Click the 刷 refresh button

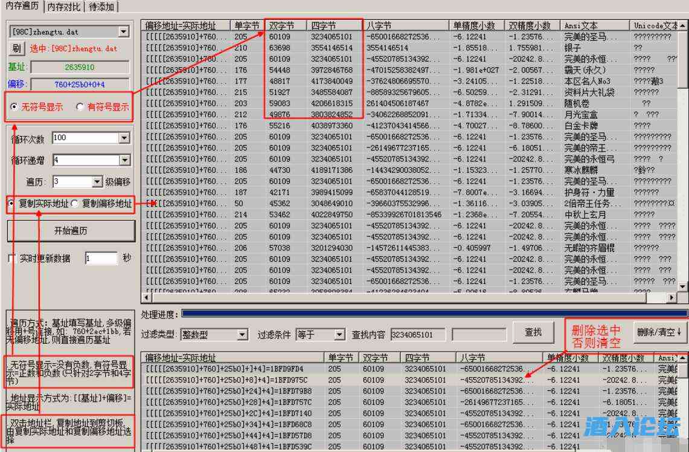[17, 48]
